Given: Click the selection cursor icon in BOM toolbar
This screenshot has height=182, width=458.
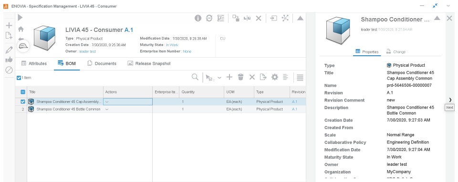Looking at the screenshot, I should tap(210, 78).
